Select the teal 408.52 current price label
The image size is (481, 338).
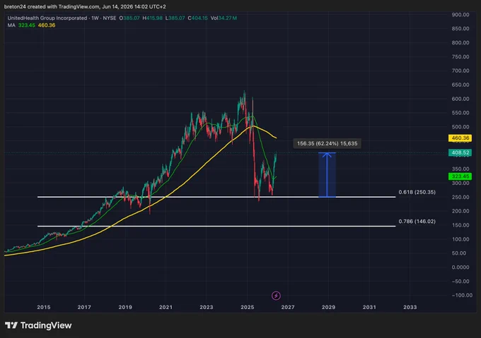(460, 152)
